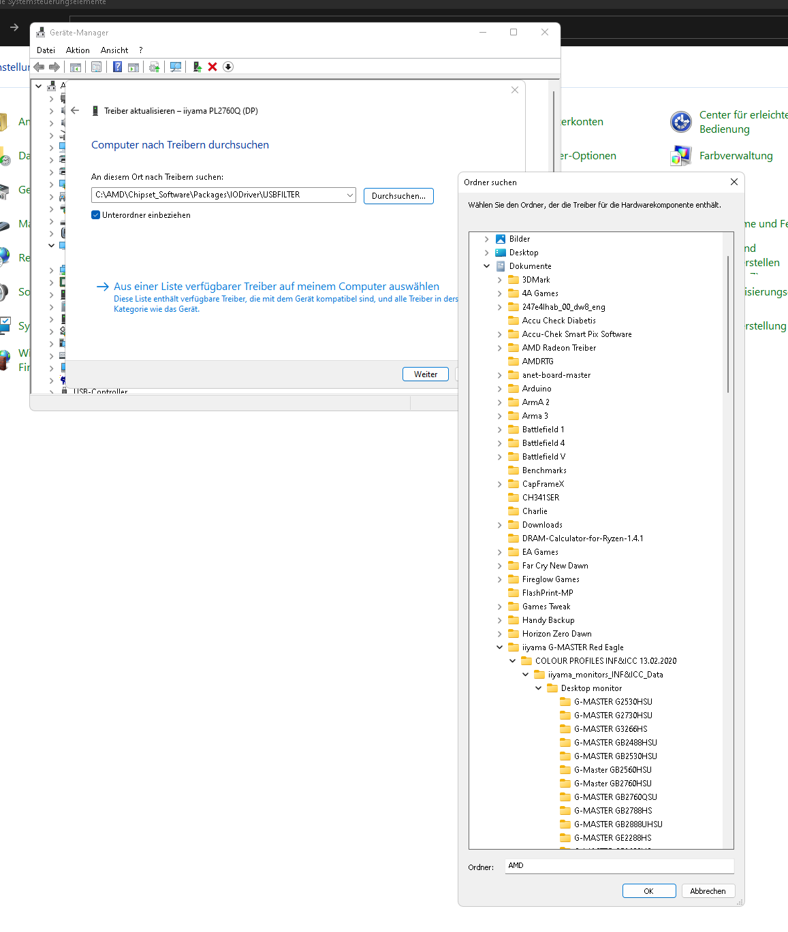Toggle the action pane toolbar icon

coord(133,67)
